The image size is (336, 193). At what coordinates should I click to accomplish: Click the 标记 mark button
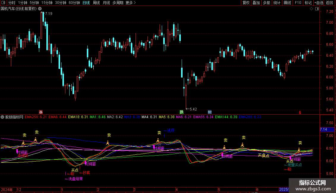308,3
